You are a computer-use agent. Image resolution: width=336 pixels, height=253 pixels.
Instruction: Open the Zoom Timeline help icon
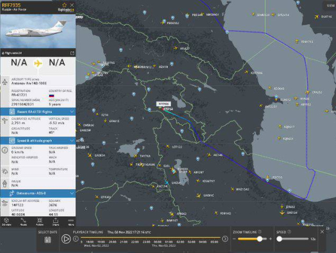[x=260, y=232]
